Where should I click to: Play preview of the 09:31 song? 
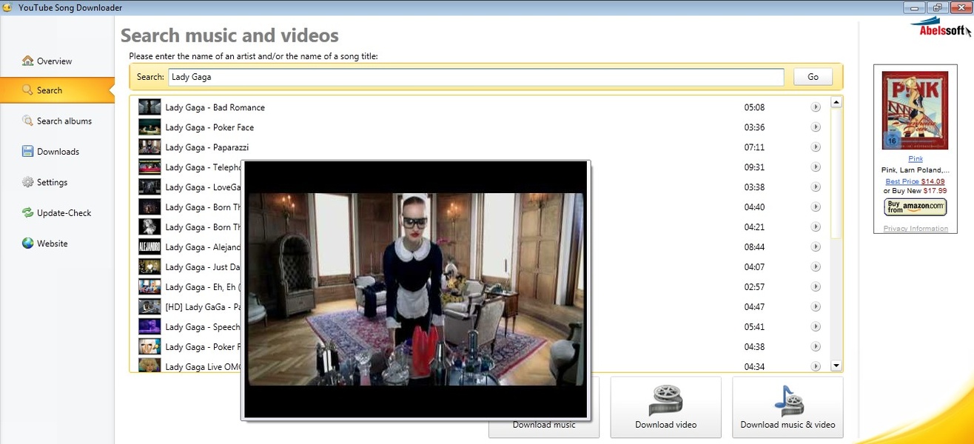pyautogui.click(x=816, y=167)
